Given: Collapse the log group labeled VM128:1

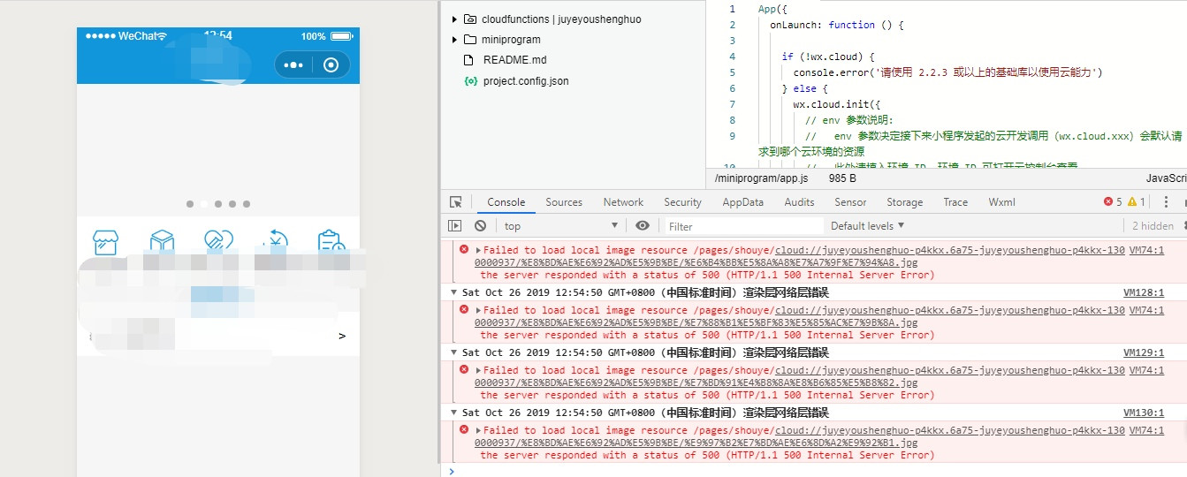Looking at the screenshot, I should [453, 292].
